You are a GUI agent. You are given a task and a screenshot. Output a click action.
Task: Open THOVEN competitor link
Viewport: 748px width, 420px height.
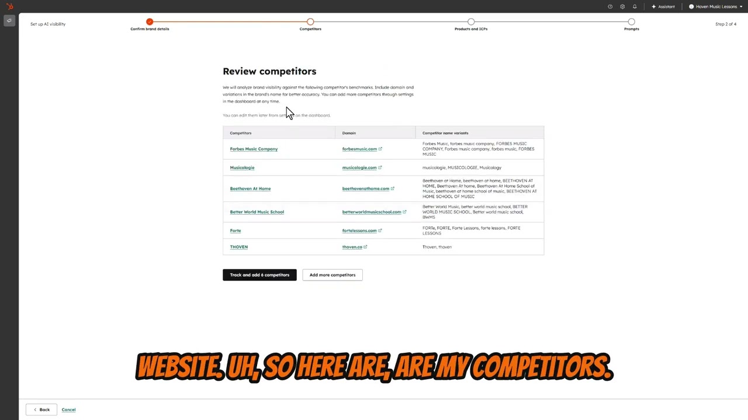click(239, 247)
